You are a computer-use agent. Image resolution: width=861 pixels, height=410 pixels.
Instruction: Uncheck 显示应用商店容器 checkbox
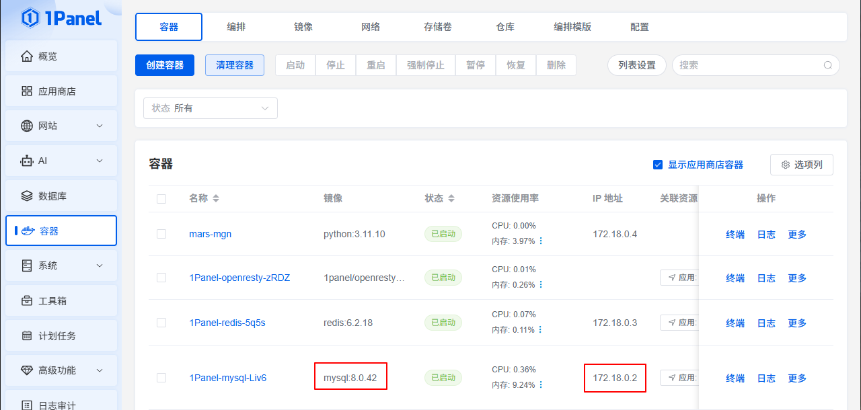click(x=658, y=165)
